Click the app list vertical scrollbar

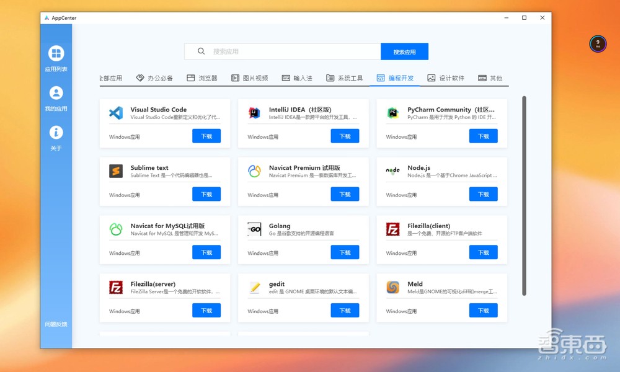point(525,195)
